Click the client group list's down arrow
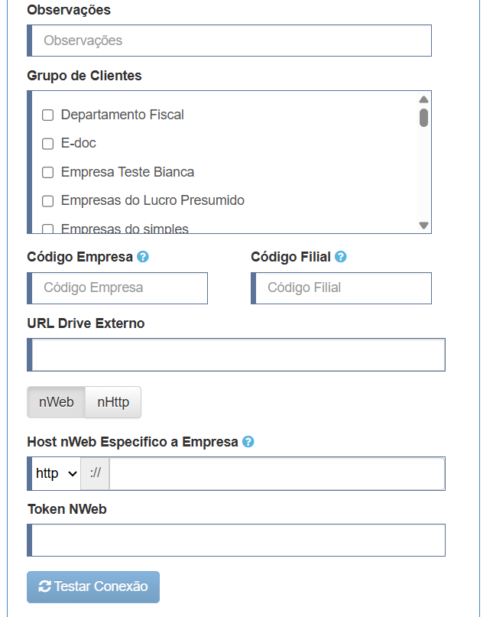Screen dimensions: 493x617 tap(423, 226)
